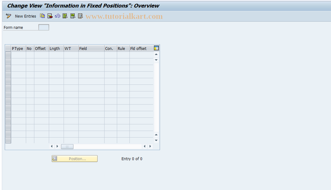331x190 pixels.
Task: Click the left arrow near the horizontal scrollbar's right end
Action: [x=145, y=146]
